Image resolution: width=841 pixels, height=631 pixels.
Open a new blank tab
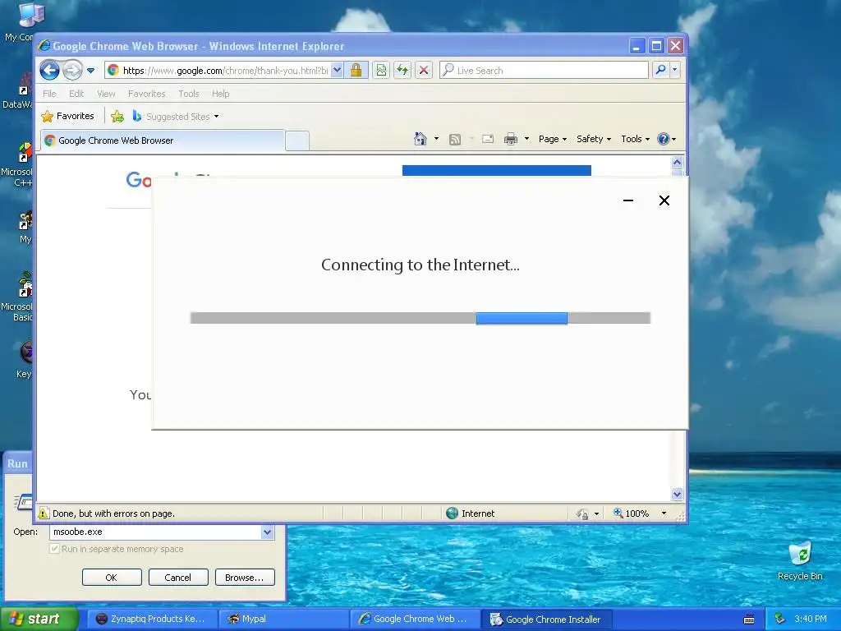[297, 141]
